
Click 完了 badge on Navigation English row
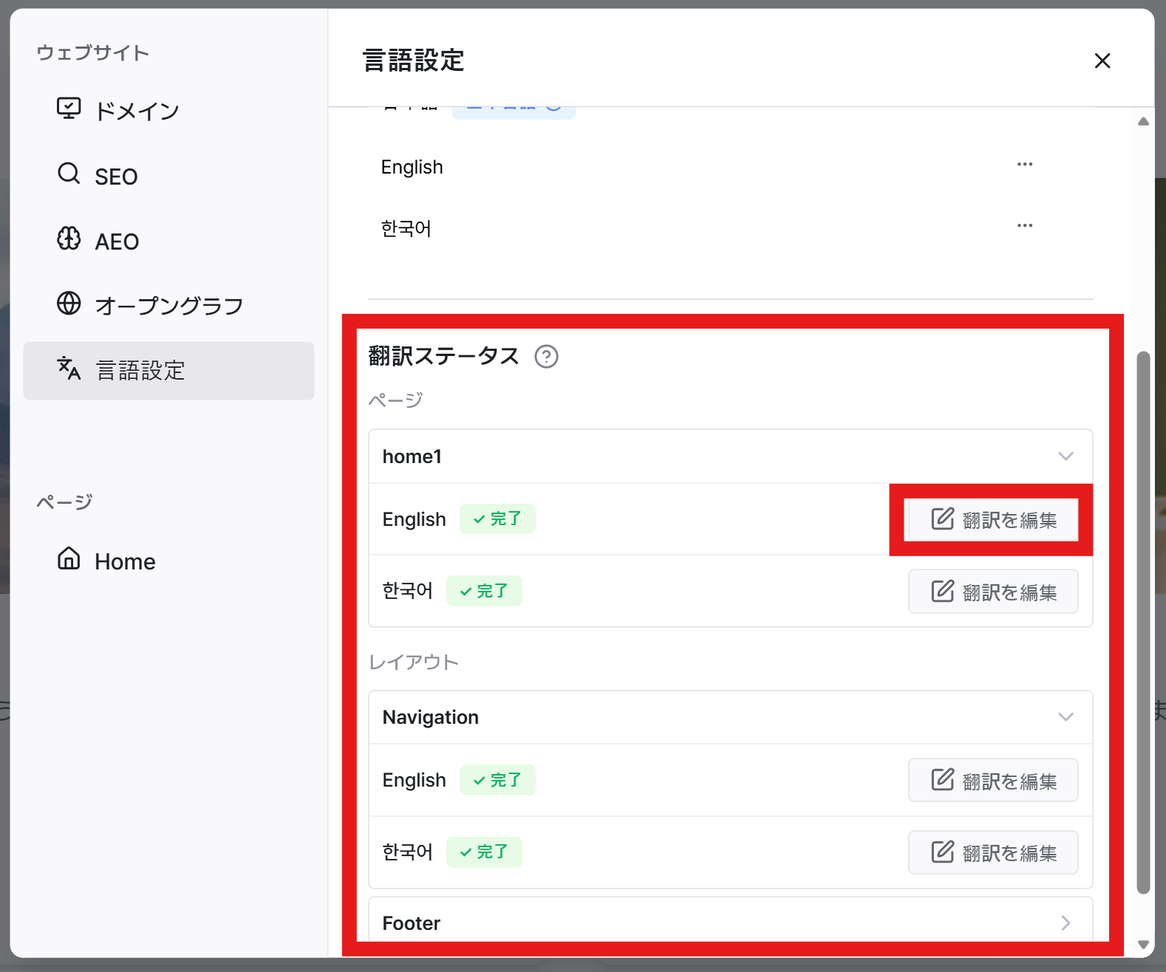497,780
